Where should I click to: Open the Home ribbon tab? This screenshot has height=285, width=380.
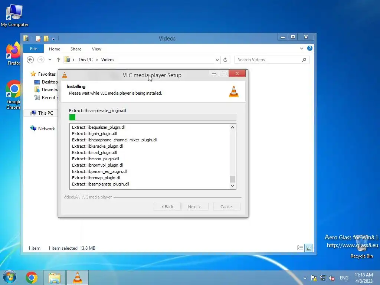click(x=55, y=49)
